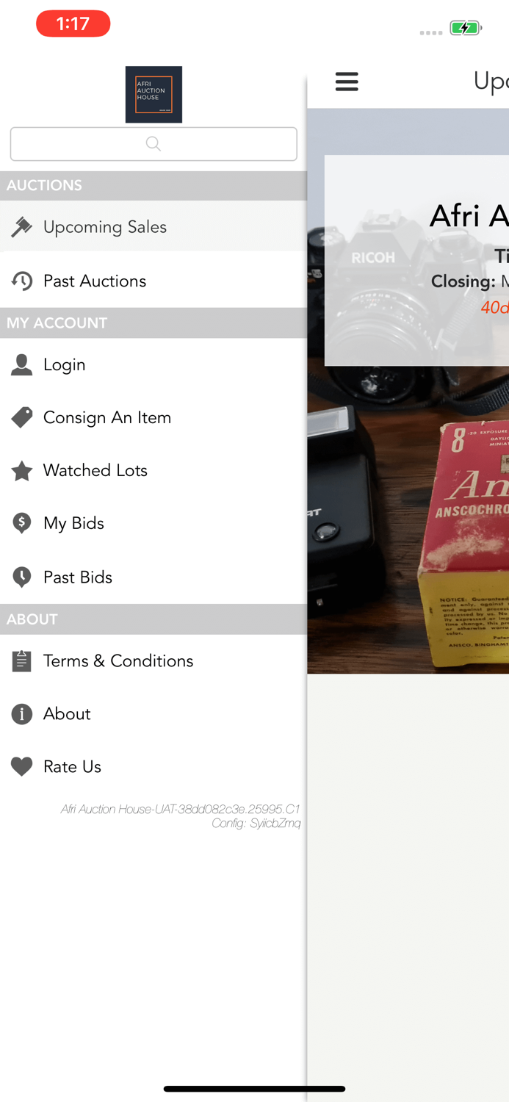Open the Past Auctions menu item

click(154, 281)
